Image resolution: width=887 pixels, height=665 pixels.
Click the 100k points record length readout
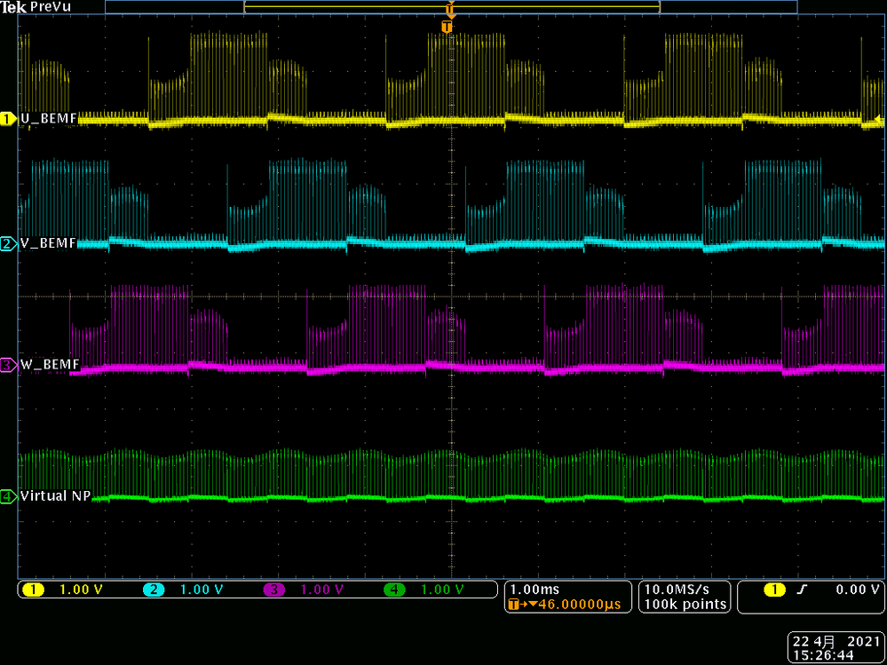[x=685, y=604]
